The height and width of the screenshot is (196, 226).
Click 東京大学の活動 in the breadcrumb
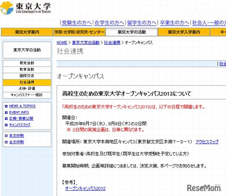[x=85, y=42]
